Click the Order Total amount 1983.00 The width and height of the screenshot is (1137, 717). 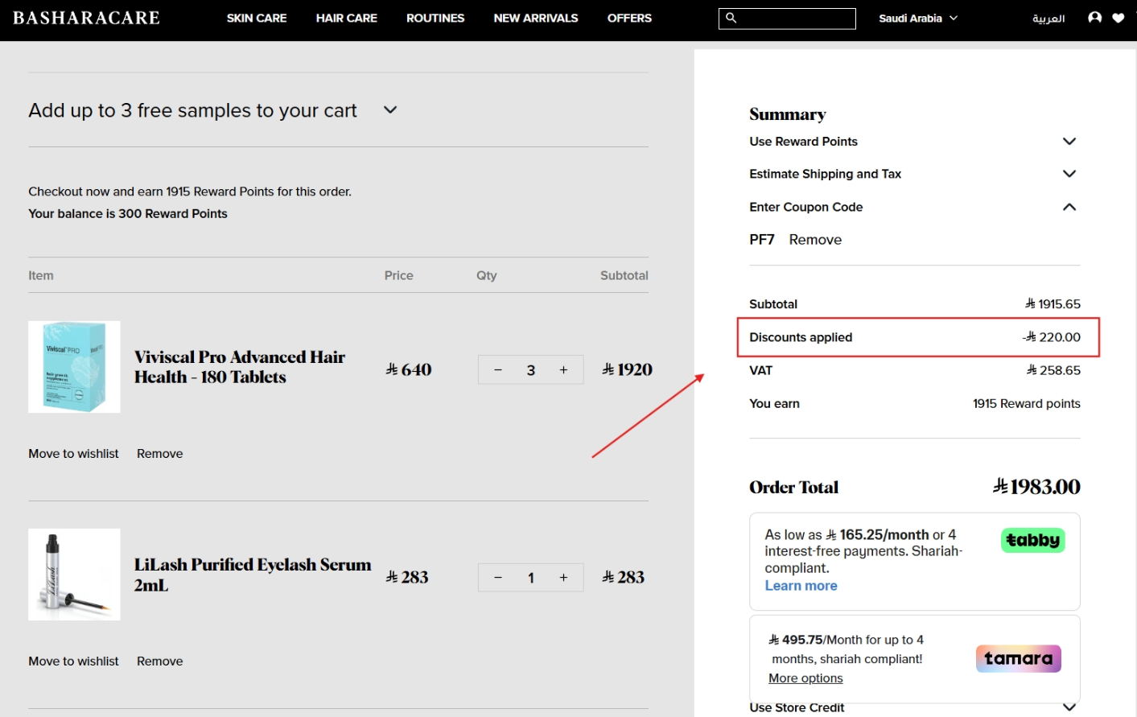[1036, 487]
